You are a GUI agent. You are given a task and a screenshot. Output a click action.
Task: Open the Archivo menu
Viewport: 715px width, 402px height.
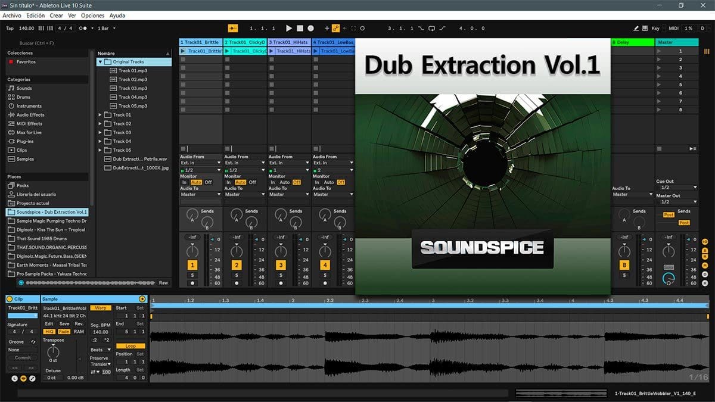[x=12, y=15]
